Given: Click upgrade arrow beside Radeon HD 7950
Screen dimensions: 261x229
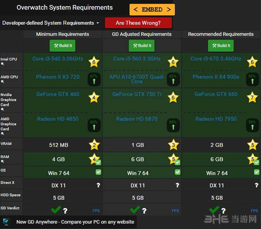Looking at the screenshot, I should (252, 125).
